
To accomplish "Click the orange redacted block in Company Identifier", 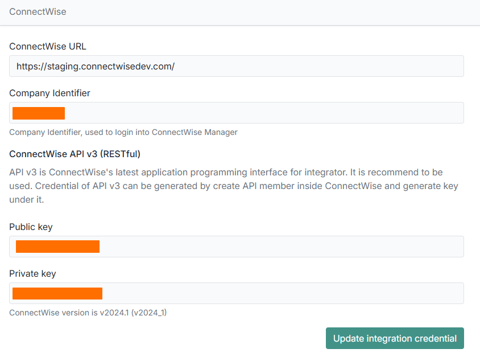I will pyautogui.click(x=39, y=113).
